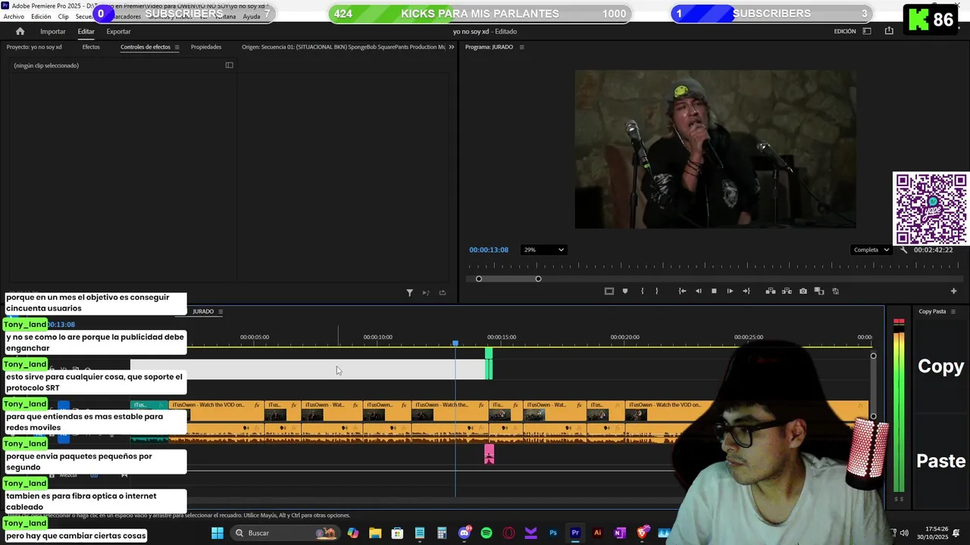Filter effect properties with funnel icon

coord(409,293)
